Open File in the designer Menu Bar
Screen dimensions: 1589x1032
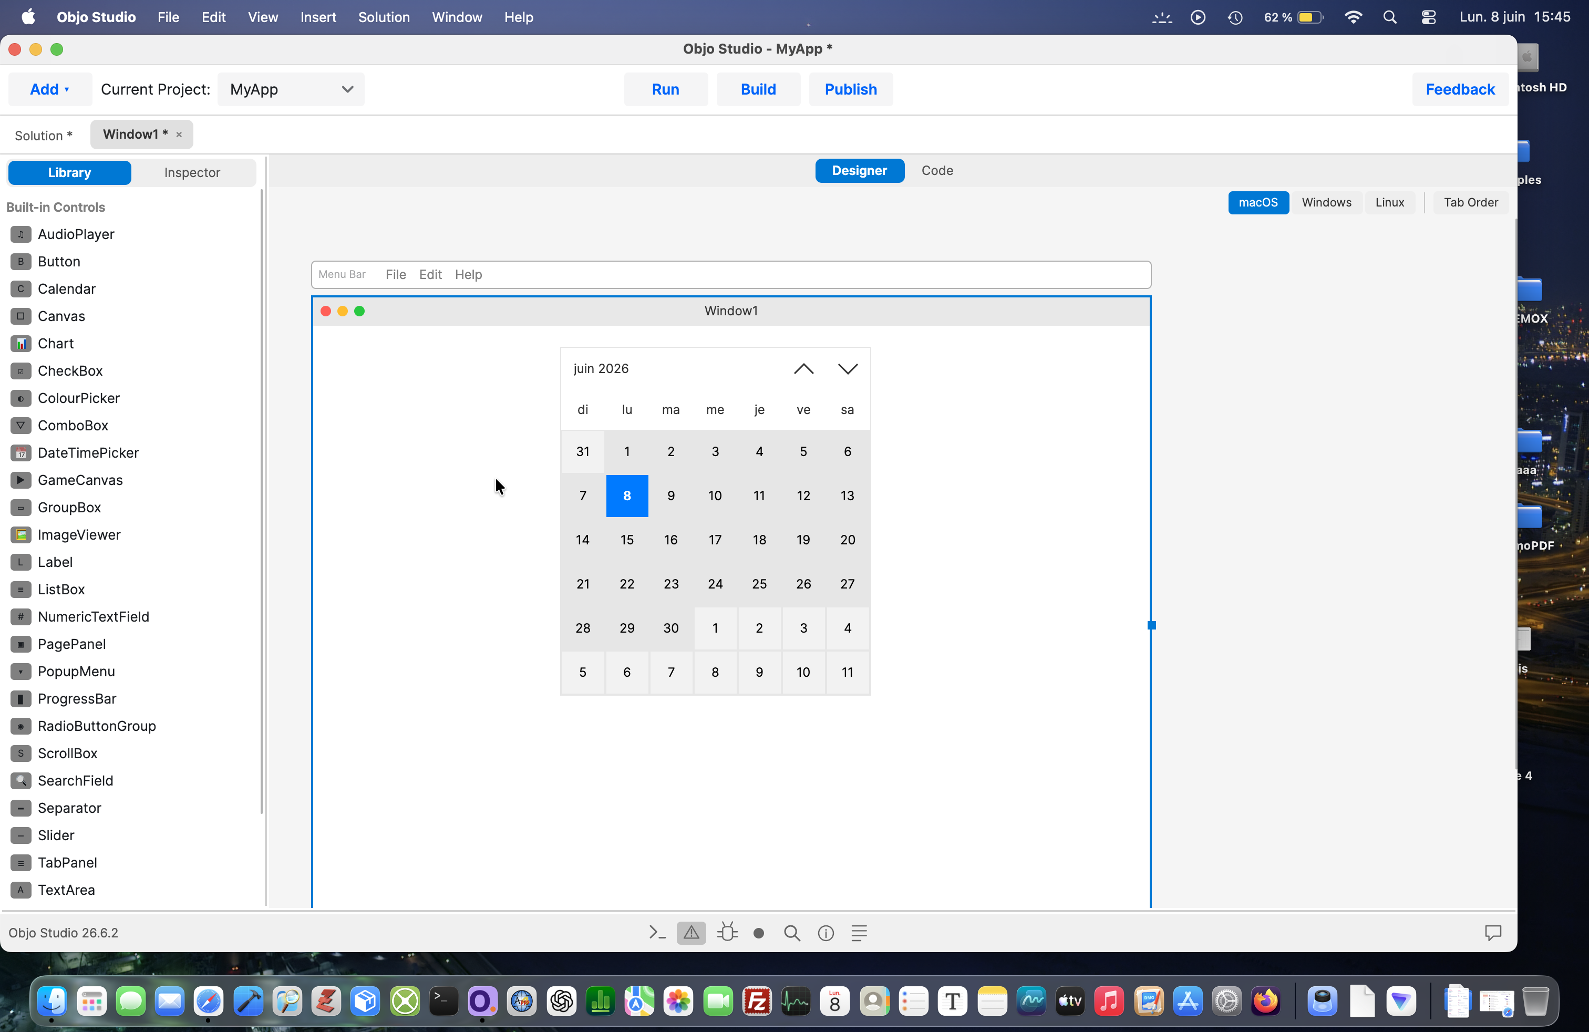point(395,274)
